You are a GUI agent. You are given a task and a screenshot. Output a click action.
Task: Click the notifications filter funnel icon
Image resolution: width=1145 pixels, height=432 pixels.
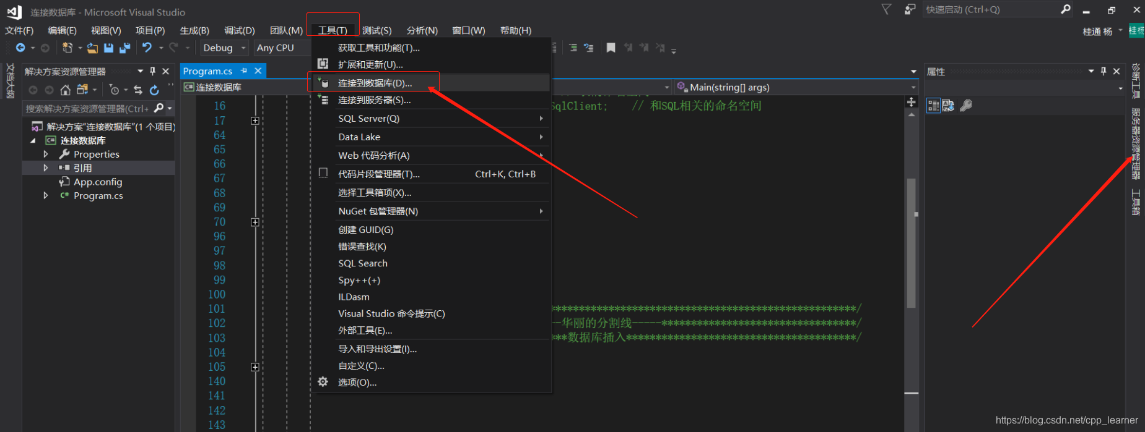click(x=886, y=9)
